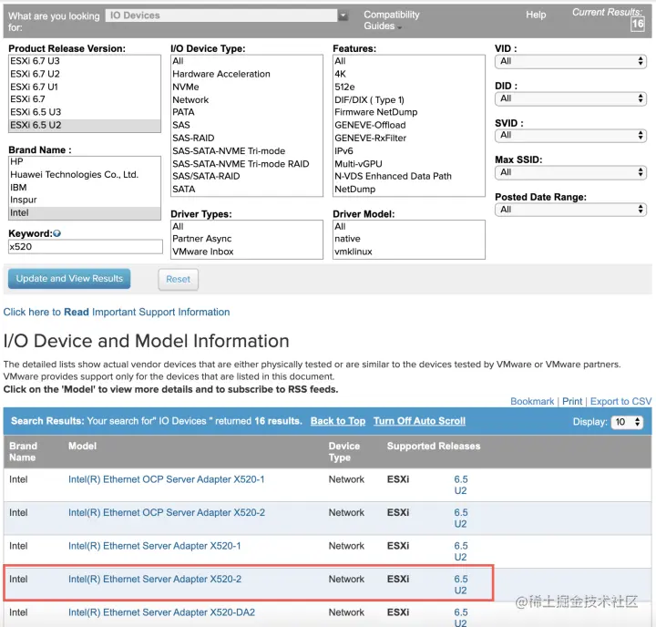The width and height of the screenshot is (656, 627).
Task: Choose IBM in Brand Name list
Action: 84,188
